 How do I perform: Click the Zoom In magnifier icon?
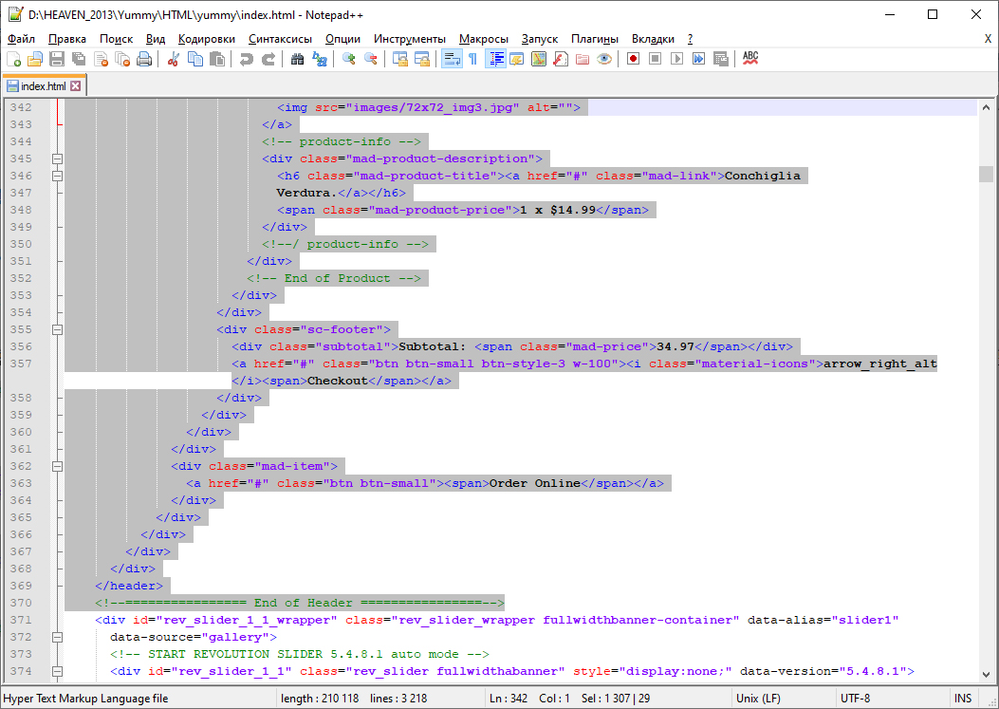[x=349, y=59]
